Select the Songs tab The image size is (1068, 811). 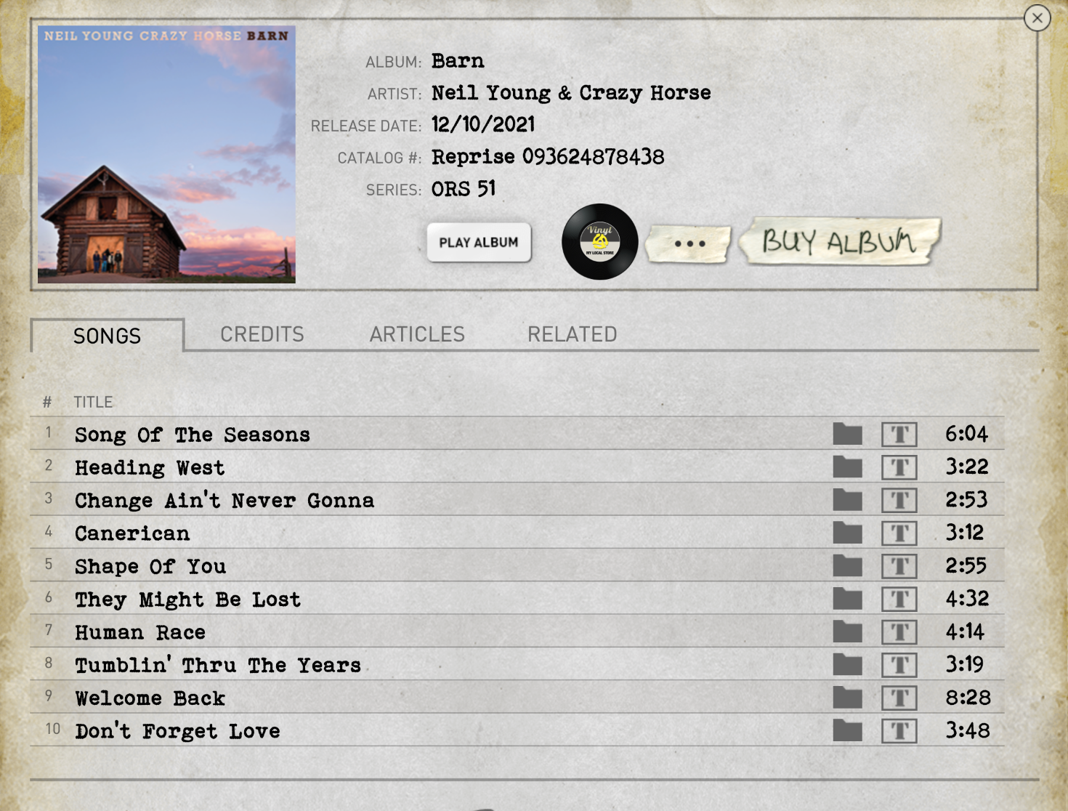tap(108, 336)
